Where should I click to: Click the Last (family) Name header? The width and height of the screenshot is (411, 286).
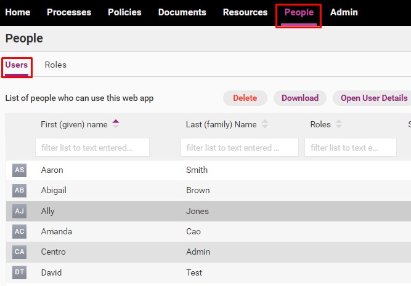click(x=221, y=125)
